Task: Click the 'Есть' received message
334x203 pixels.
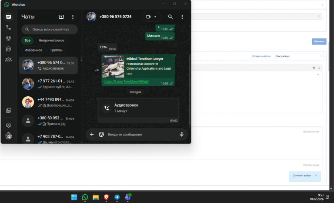Action: (x=108, y=47)
